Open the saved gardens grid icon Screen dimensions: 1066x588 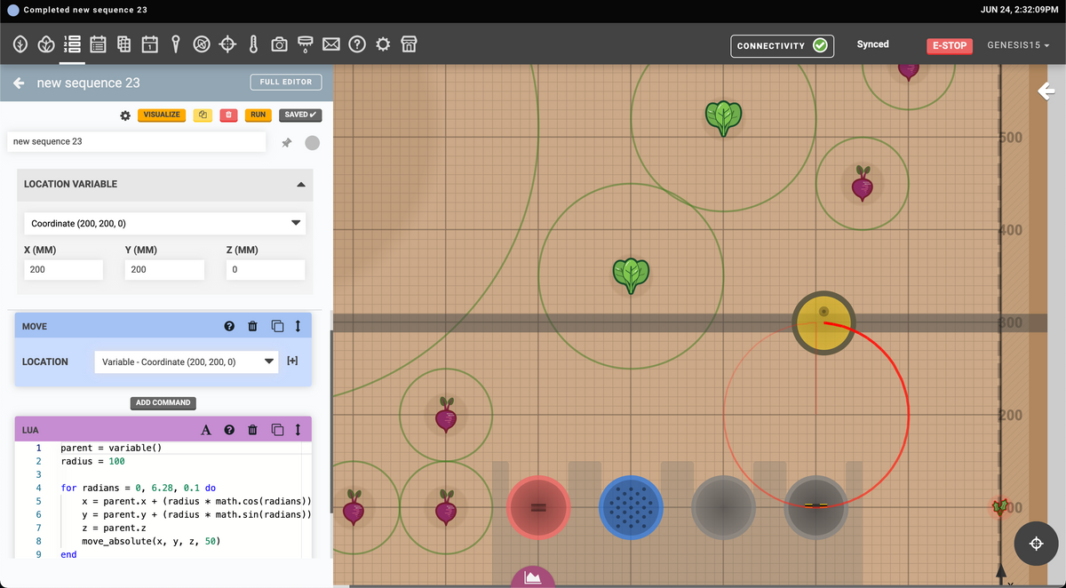(123, 44)
